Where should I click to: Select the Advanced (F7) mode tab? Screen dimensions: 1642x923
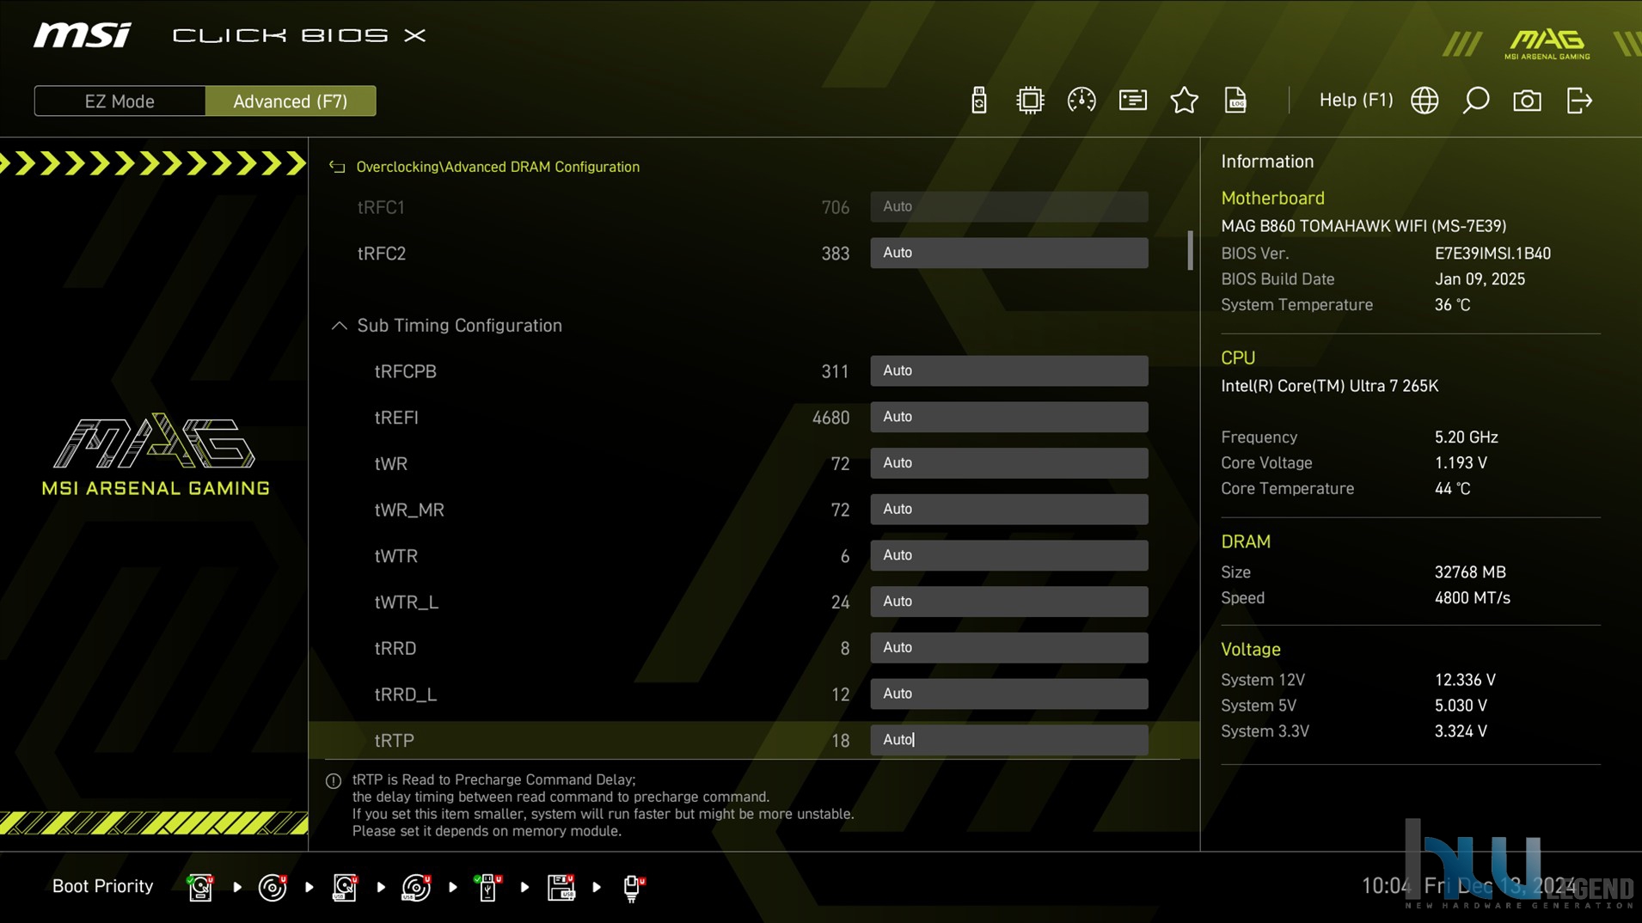(x=291, y=101)
